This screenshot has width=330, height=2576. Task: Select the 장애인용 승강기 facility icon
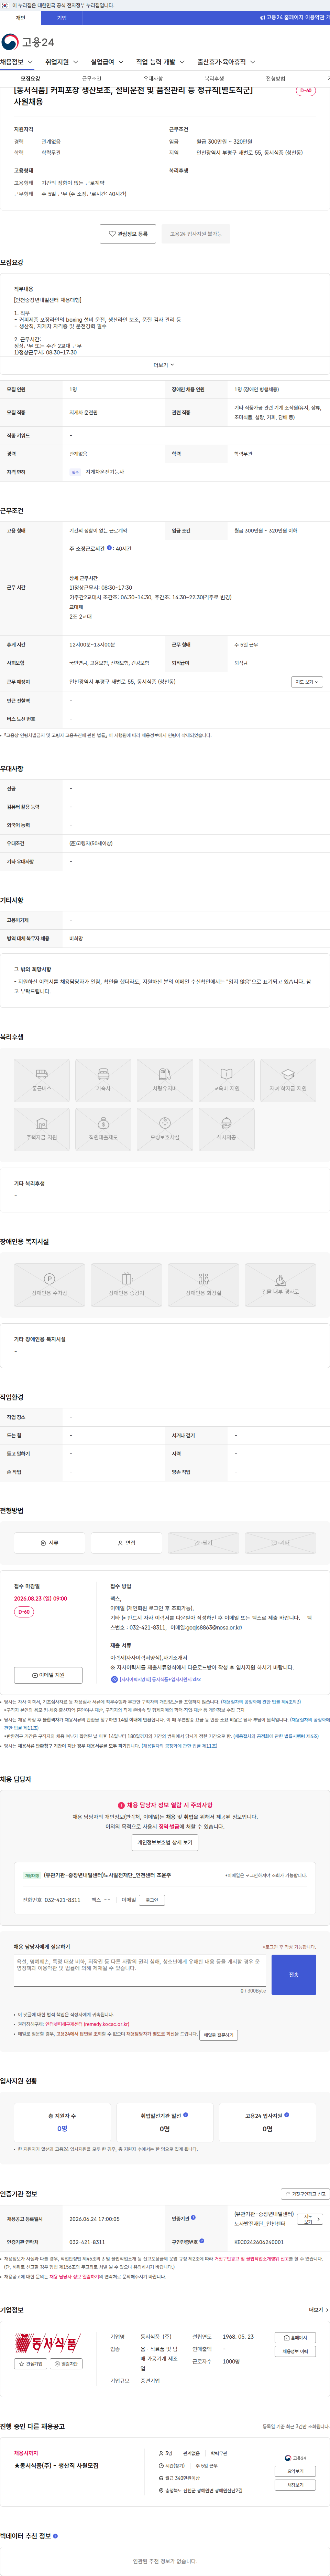tap(126, 1285)
